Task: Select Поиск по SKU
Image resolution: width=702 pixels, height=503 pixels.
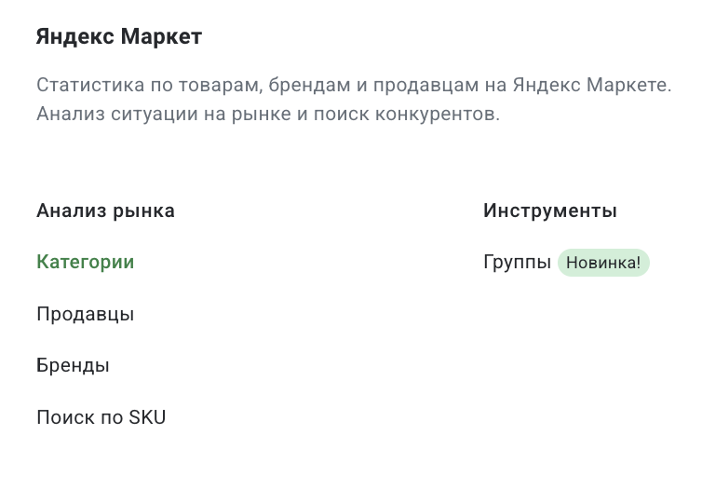Action: tap(101, 417)
